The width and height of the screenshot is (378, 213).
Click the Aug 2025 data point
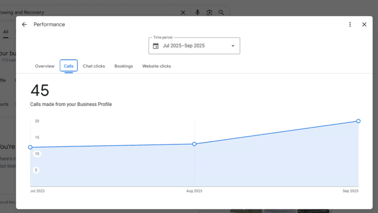[194, 144]
